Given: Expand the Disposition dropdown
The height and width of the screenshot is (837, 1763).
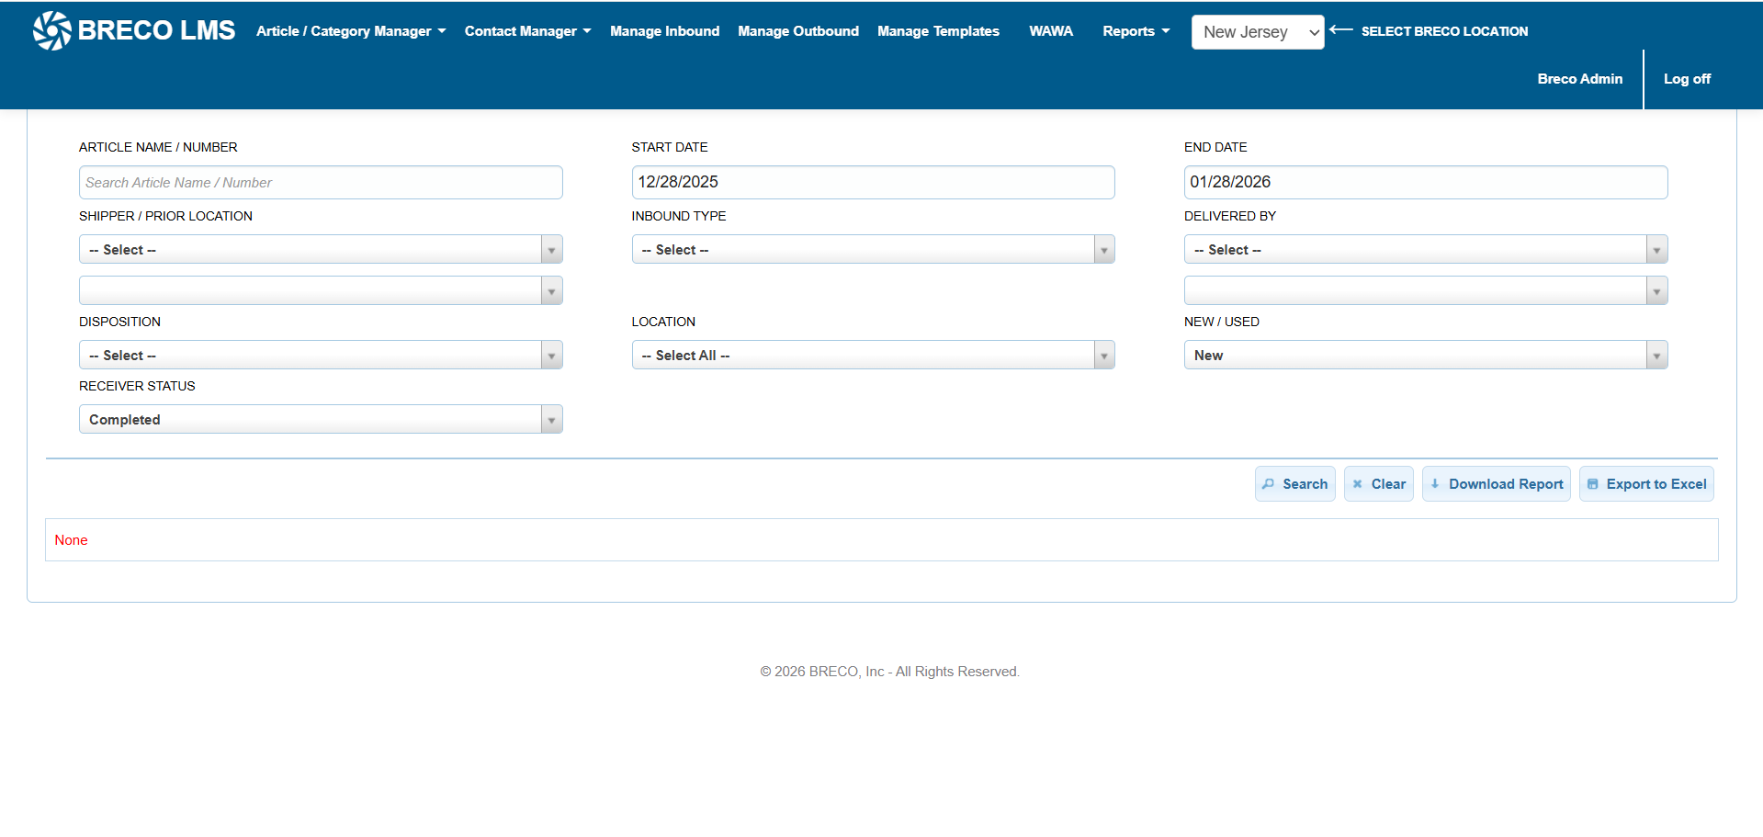Looking at the screenshot, I should (320, 356).
